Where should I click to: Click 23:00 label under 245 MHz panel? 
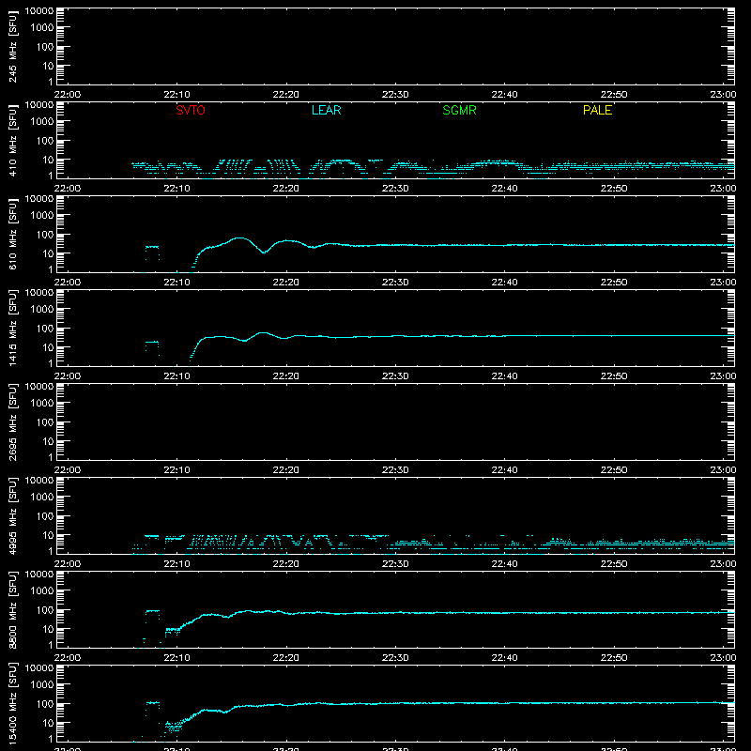pyautogui.click(x=723, y=95)
